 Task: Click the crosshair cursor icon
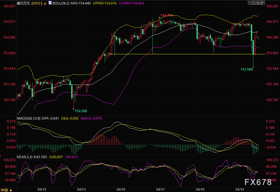pyautogui.click(x=249, y=2)
